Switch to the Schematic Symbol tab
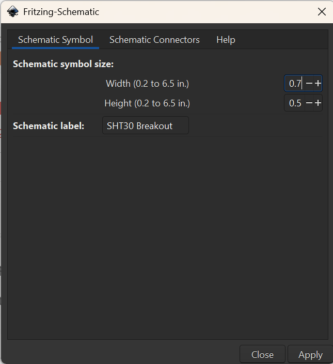333x364 pixels. click(x=55, y=40)
